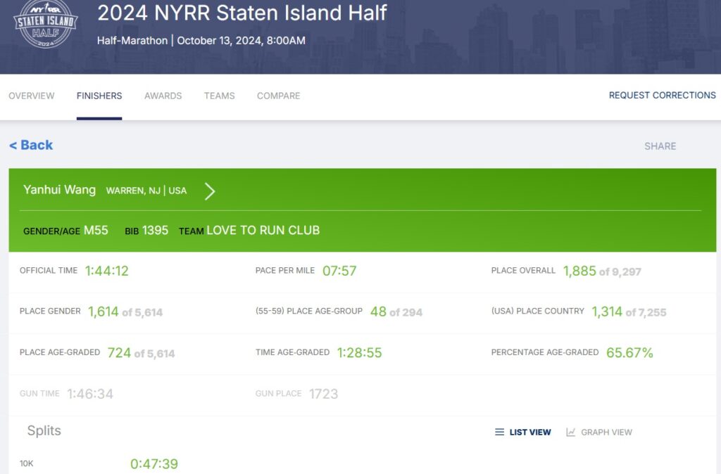Click the Share button

660,146
